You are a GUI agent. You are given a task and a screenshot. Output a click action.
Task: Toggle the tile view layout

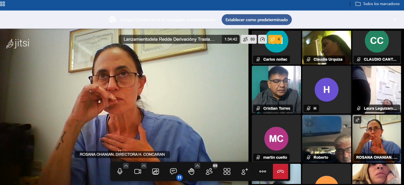point(227,172)
